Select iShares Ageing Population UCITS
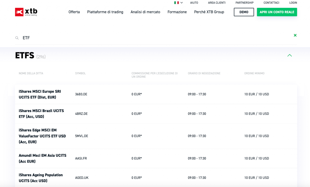The image size is (310, 187). (x=41, y=178)
